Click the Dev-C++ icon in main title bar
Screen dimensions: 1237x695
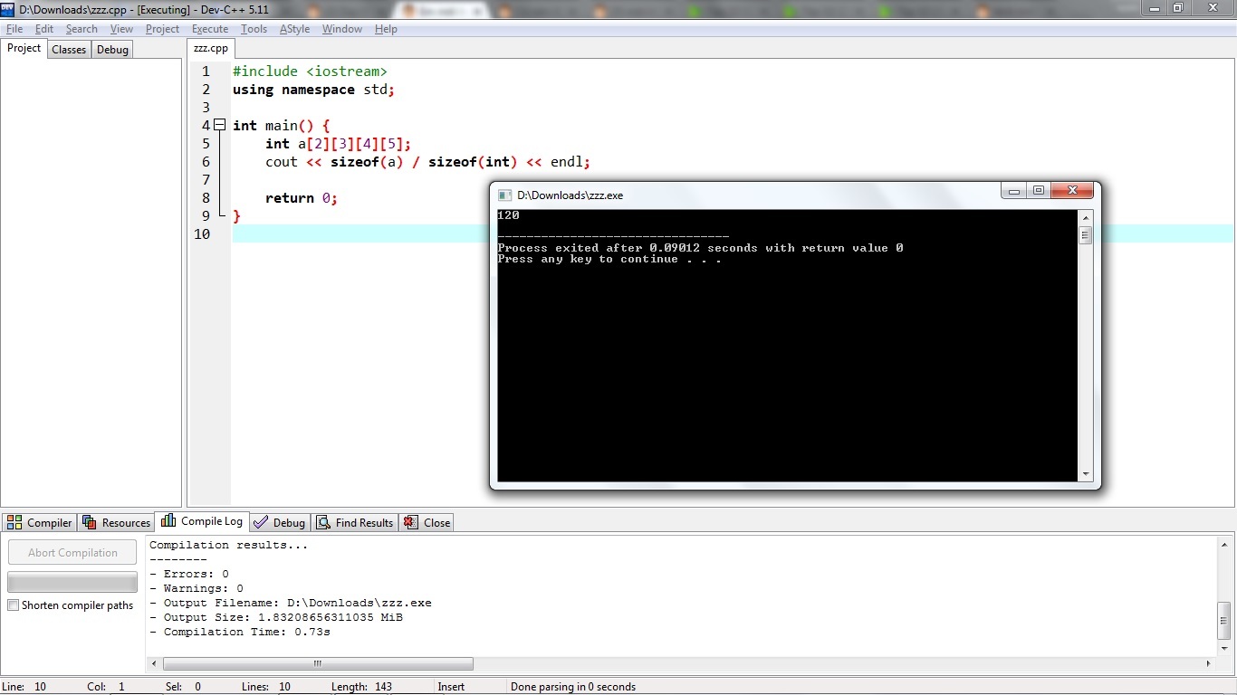tap(8, 8)
